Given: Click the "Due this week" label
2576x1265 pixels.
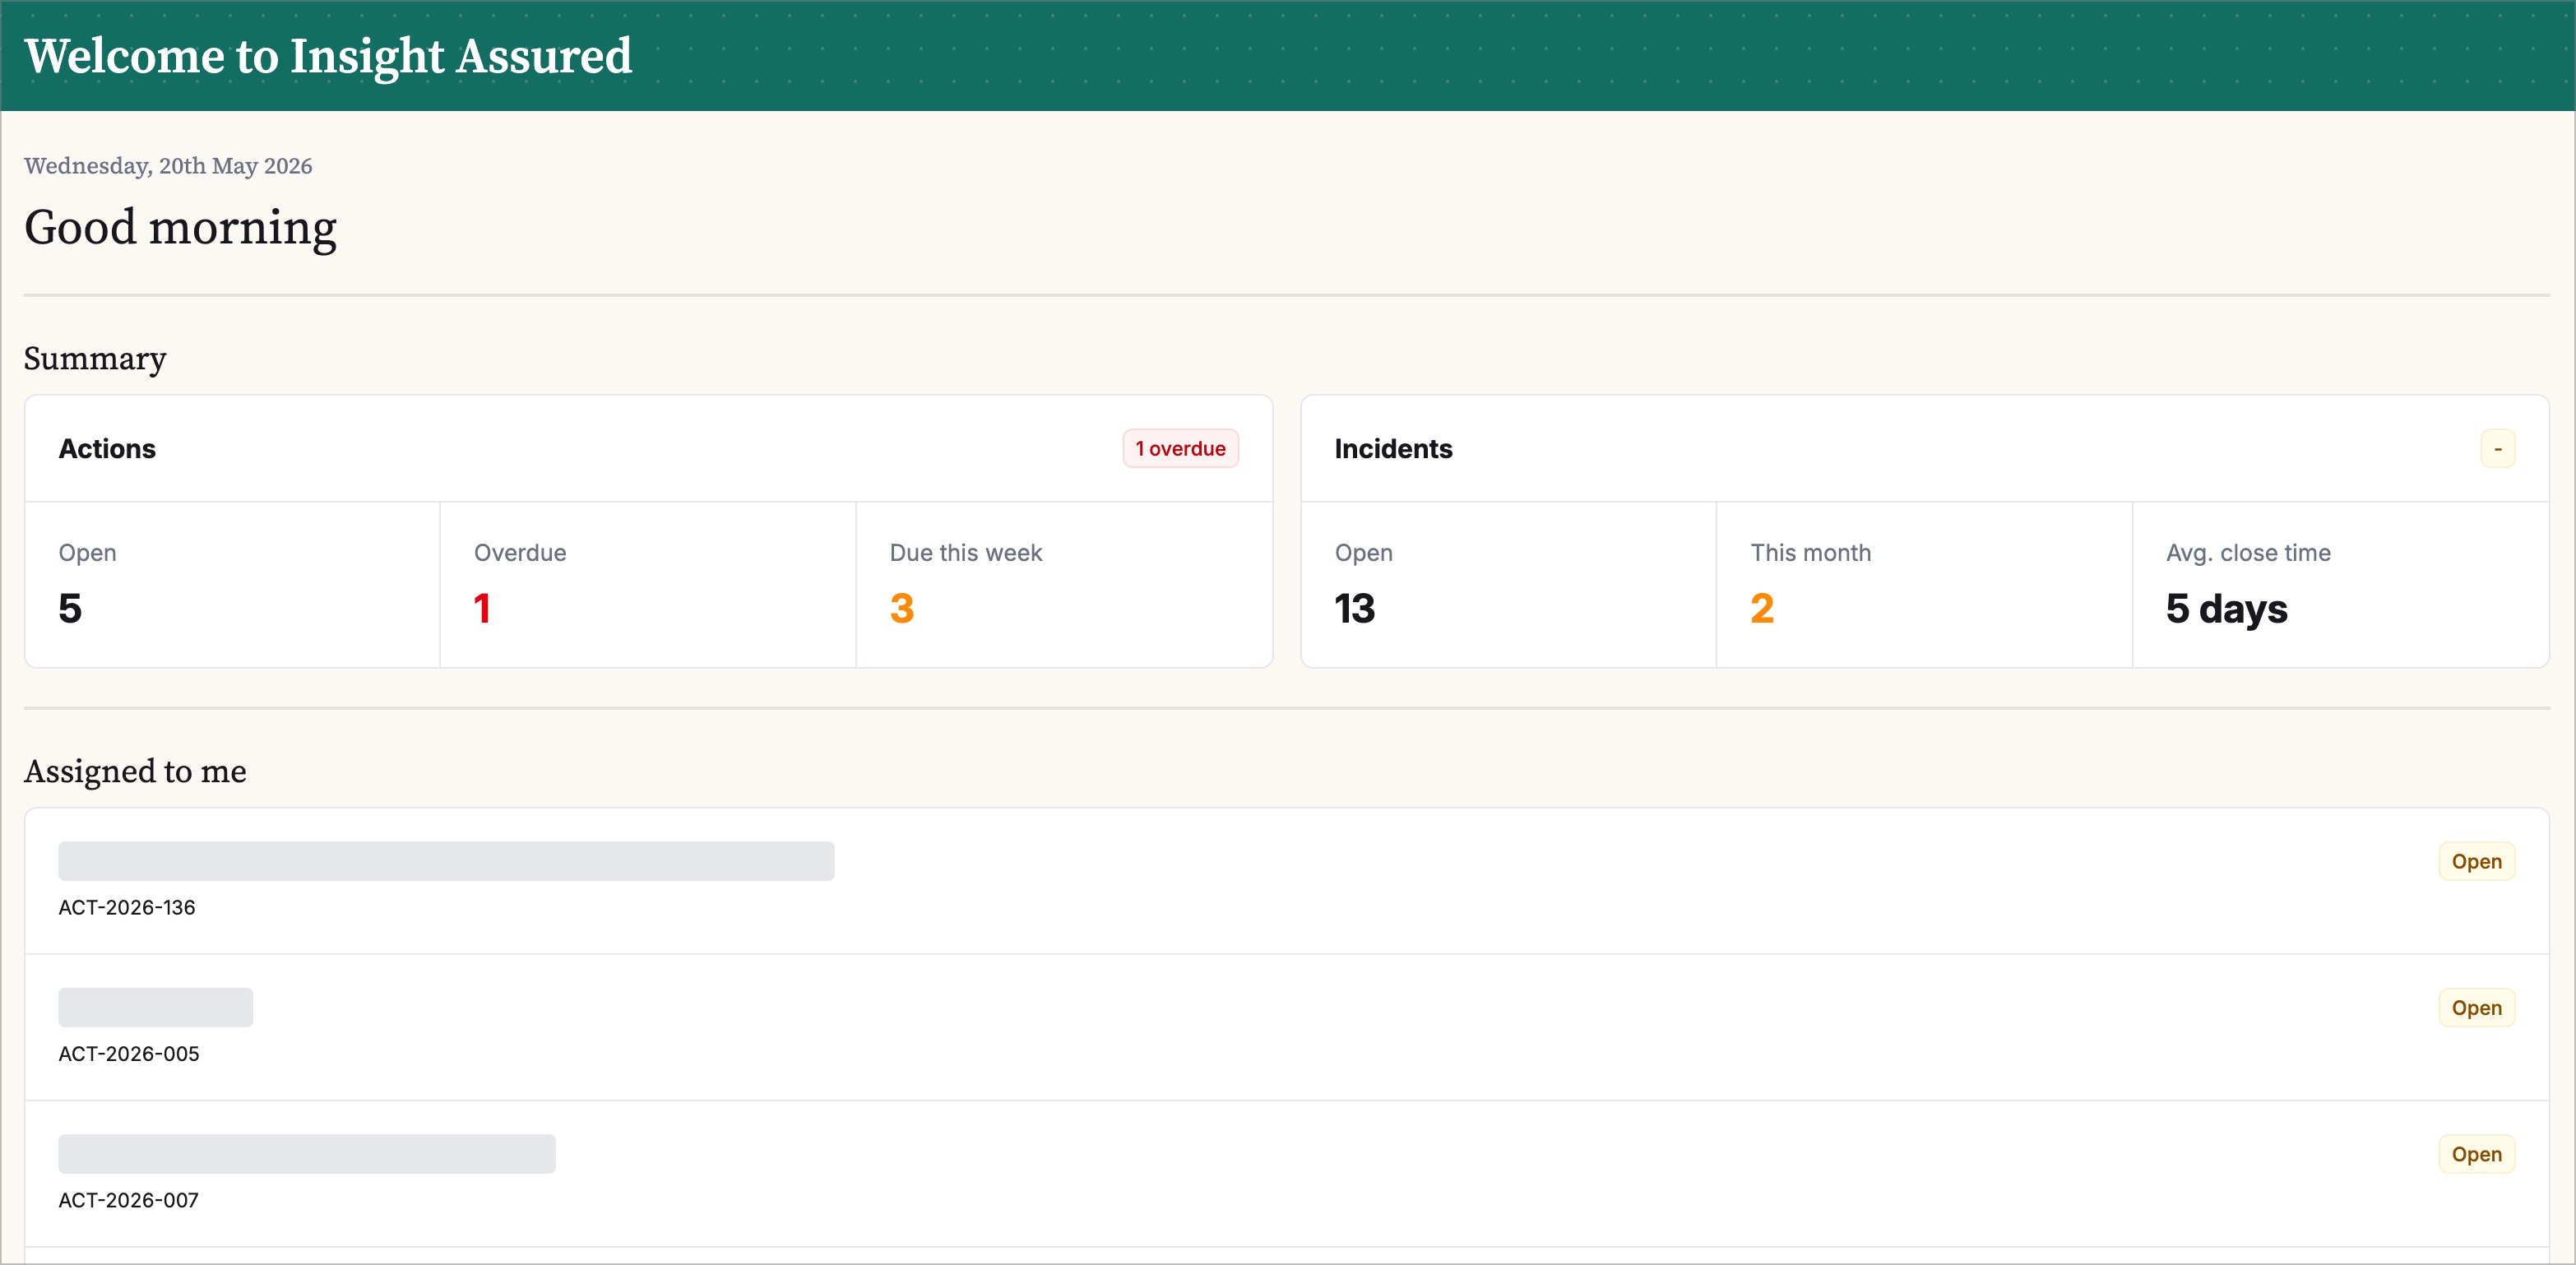Looking at the screenshot, I should point(966,553).
